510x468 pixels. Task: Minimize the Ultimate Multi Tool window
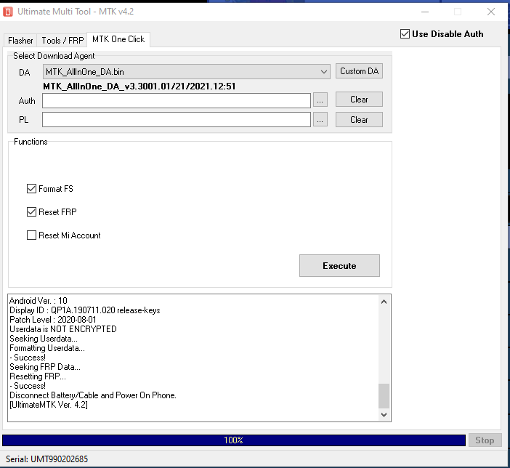(425, 12)
